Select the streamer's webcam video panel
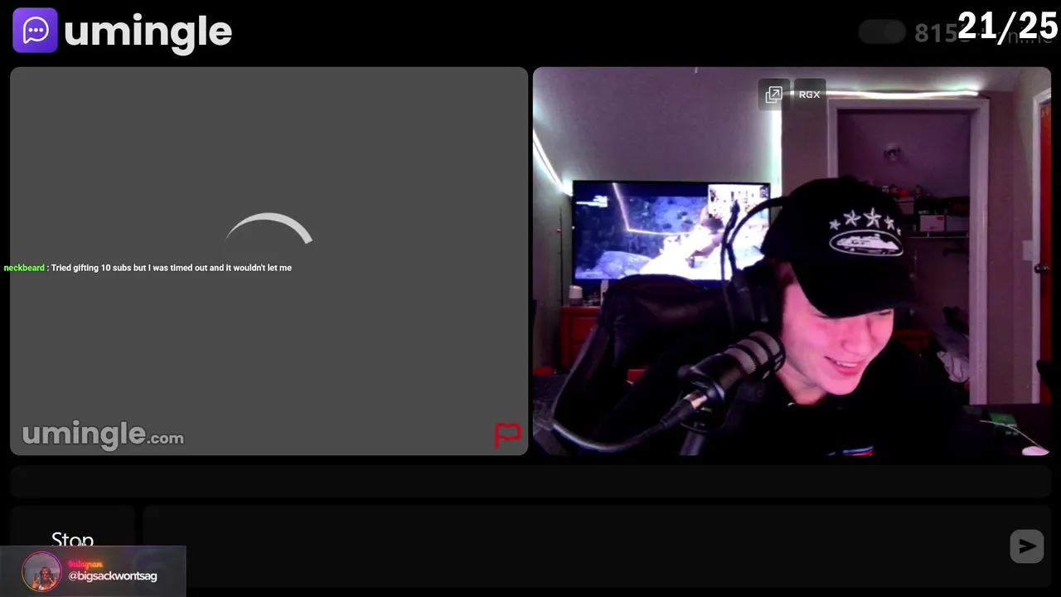The height and width of the screenshot is (597, 1061). pyautogui.click(x=792, y=262)
